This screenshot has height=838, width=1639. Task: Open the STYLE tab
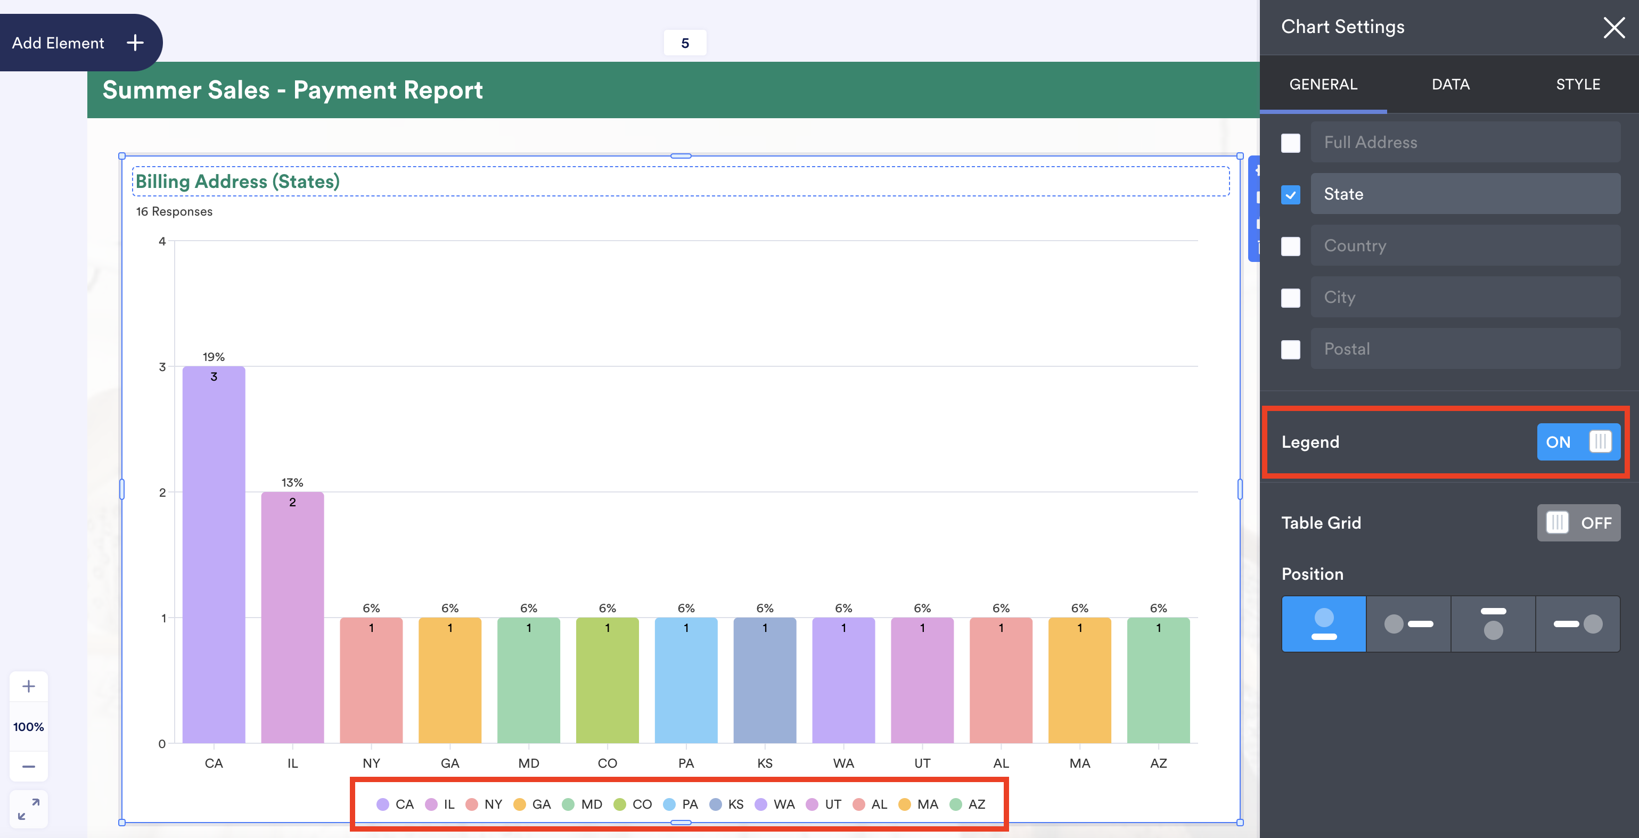(x=1577, y=84)
